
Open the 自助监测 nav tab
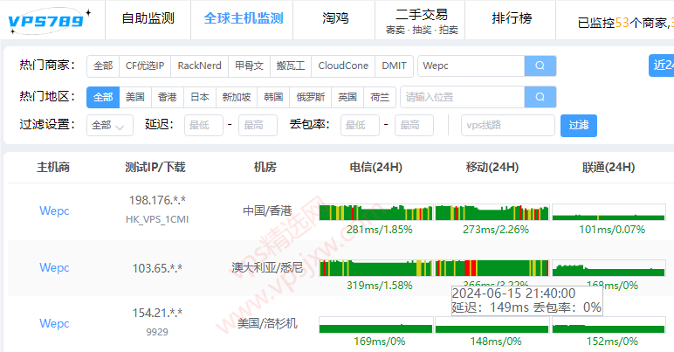(148, 18)
